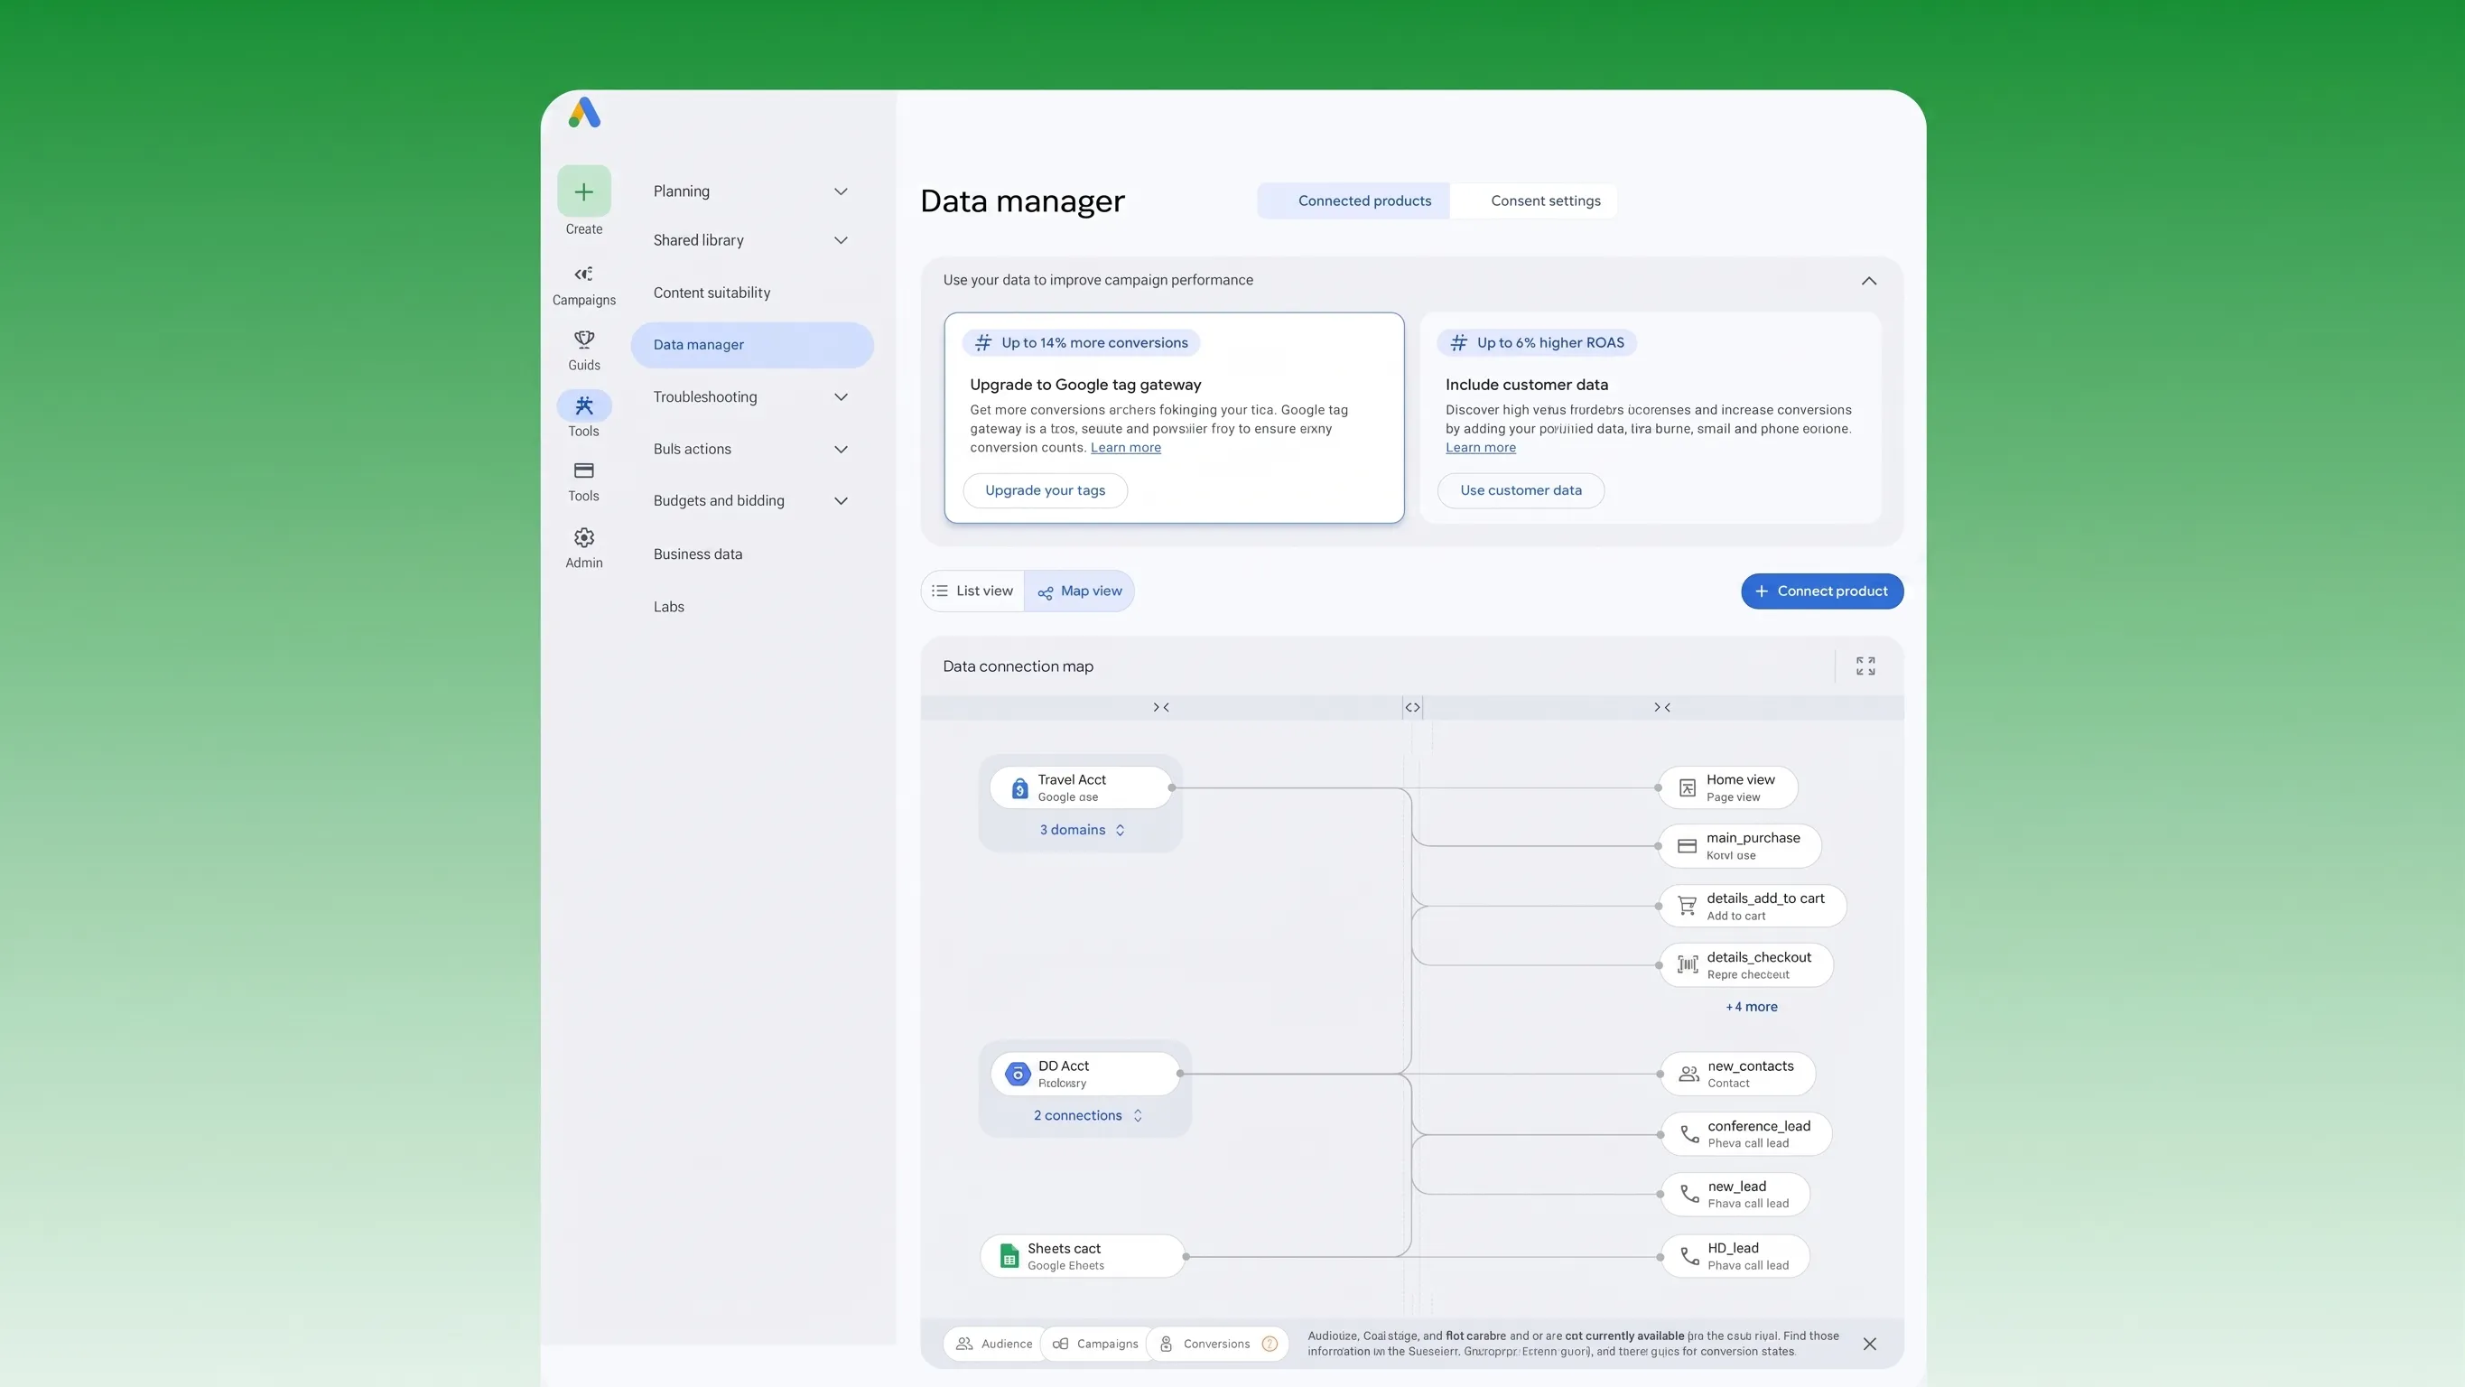Toggle the Campaigns filter chip
This screenshot has height=1387, width=2465.
pos(1095,1344)
